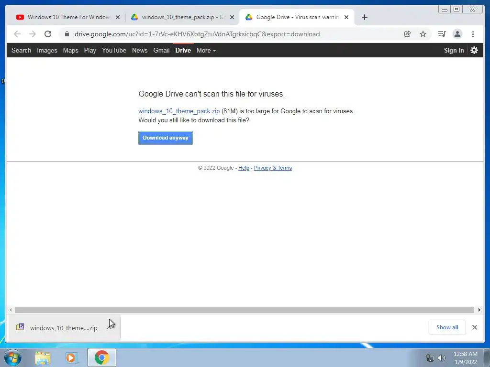The width and height of the screenshot is (490, 367).
Task: Click the share page icon in address bar
Action: click(407, 34)
